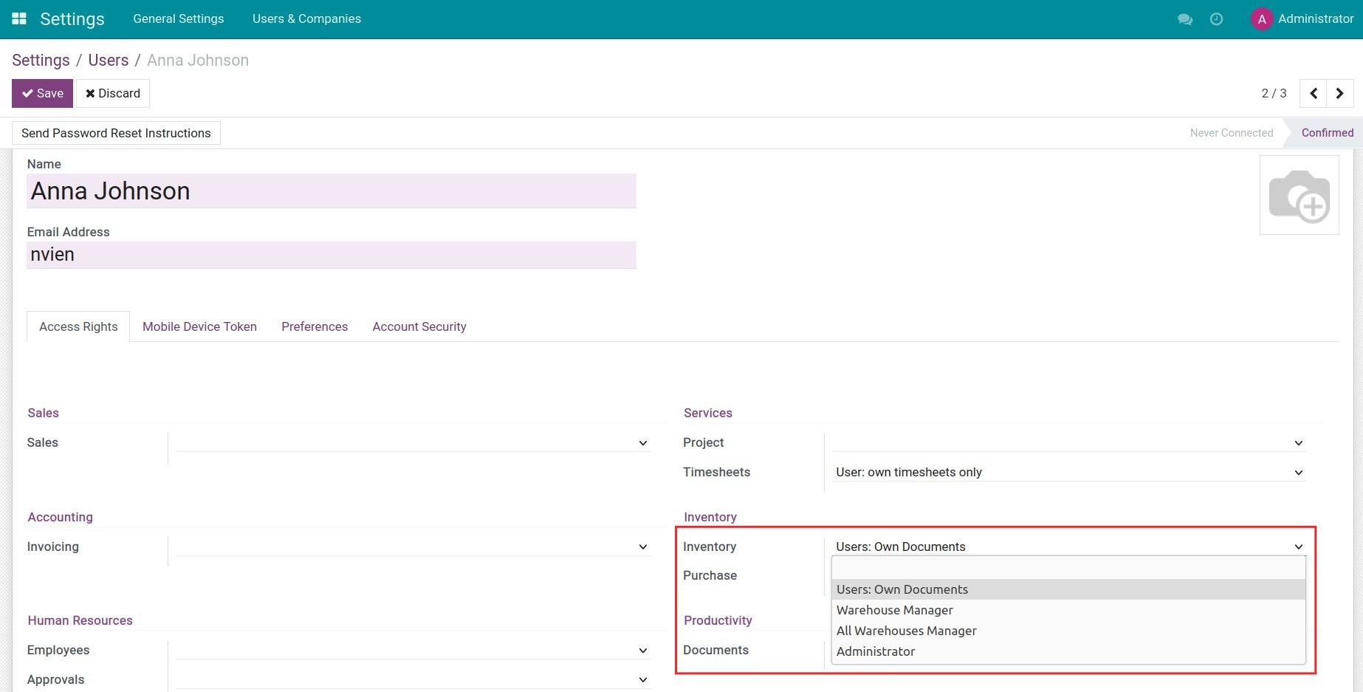Switch to the Preferences tab
1363x692 pixels.
point(315,326)
